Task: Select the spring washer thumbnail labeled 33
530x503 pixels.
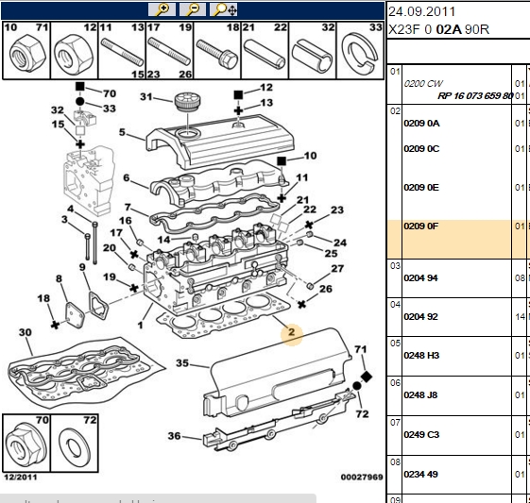Action: (360, 50)
